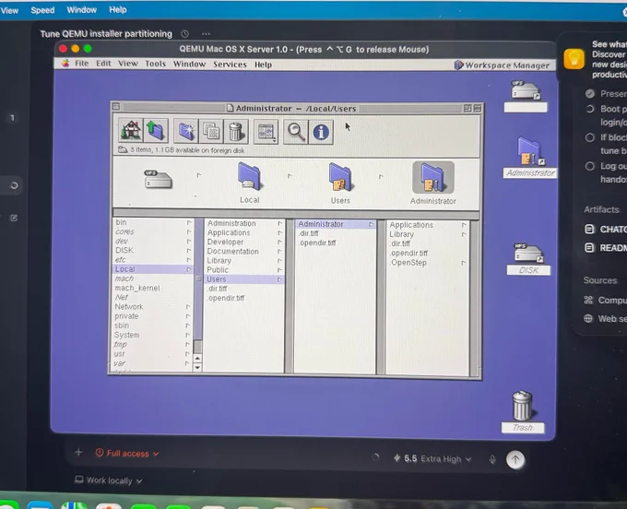Click the microphone dictation icon
Image resolution: width=627 pixels, height=509 pixels.
point(492,459)
